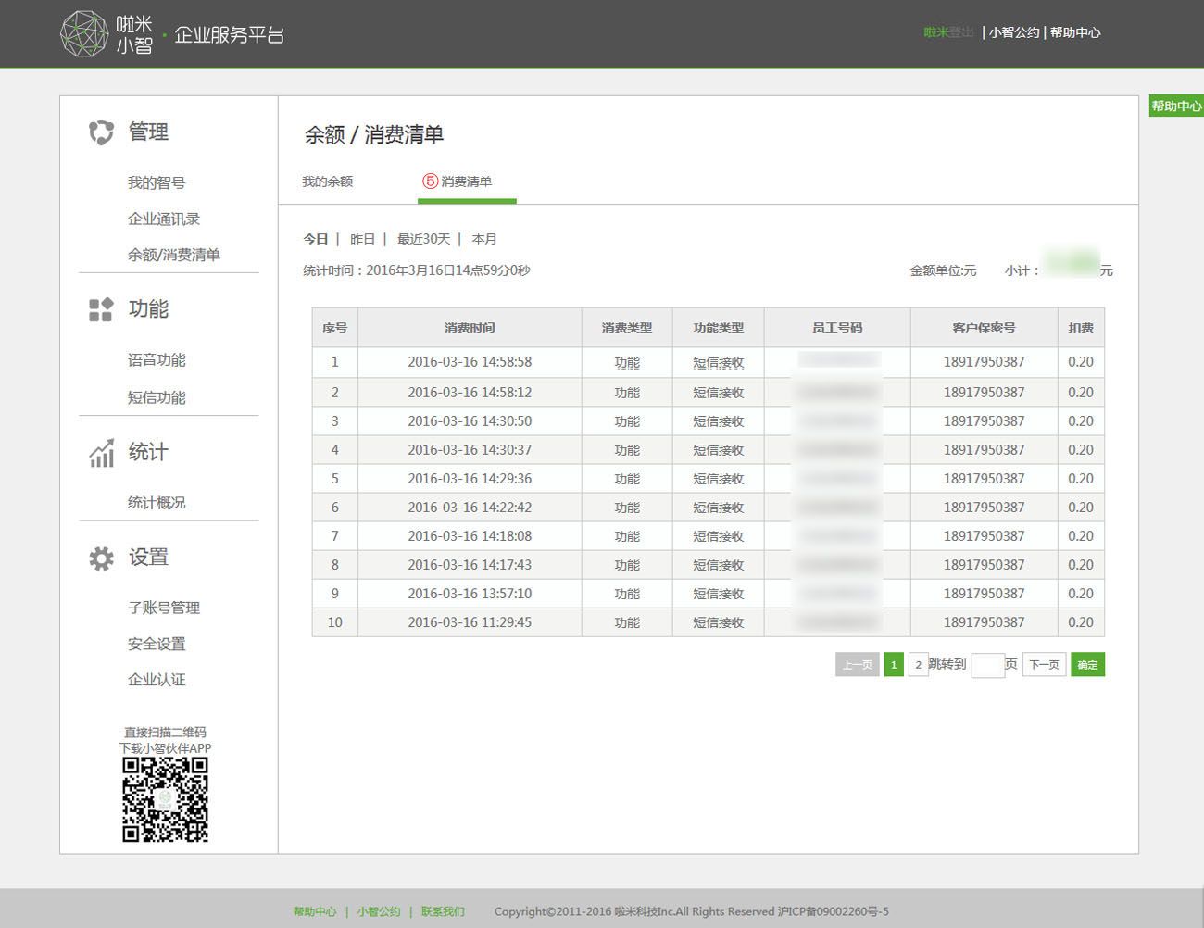Click time cell 2016-03-16 14:18:08
1204x928 pixels.
(470, 536)
